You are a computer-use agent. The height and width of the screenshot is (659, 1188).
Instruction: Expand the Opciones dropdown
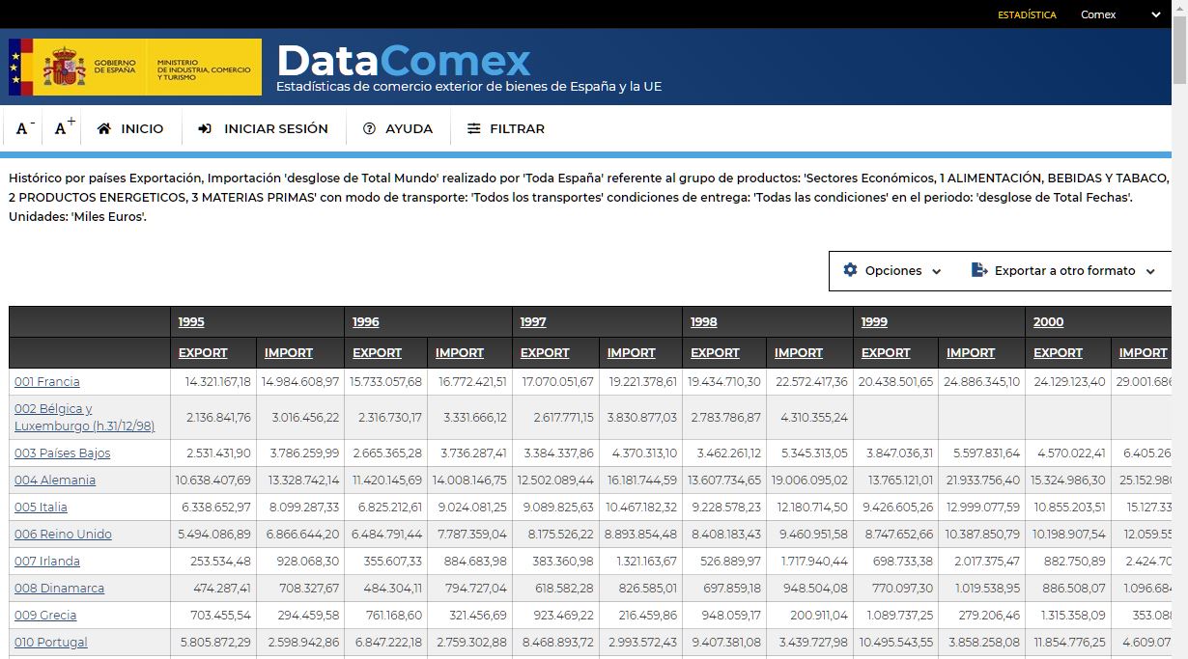click(x=891, y=271)
